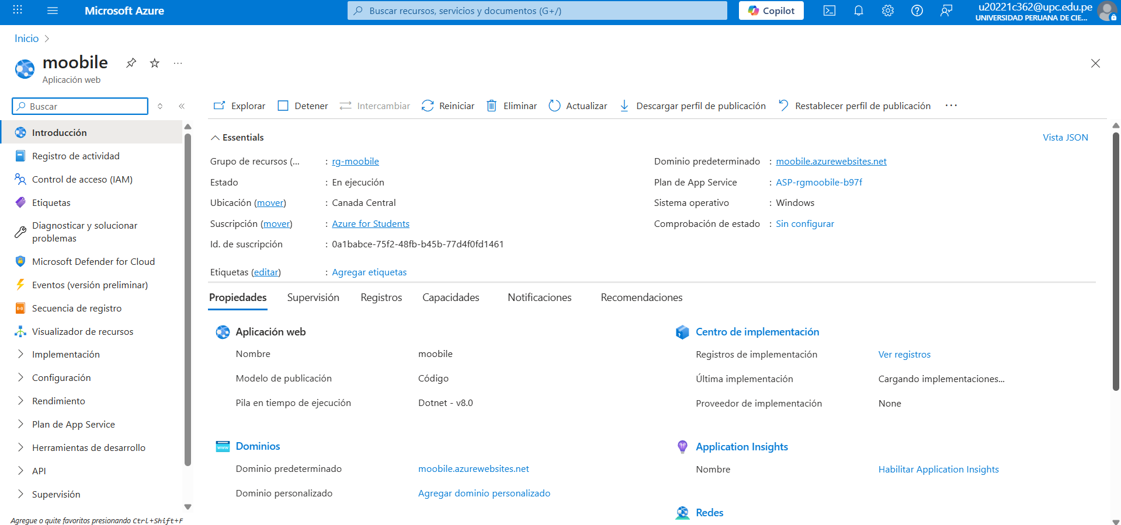Open more options beside moobile title
Viewport: 1121px width, 525px height.
pos(178,63)
